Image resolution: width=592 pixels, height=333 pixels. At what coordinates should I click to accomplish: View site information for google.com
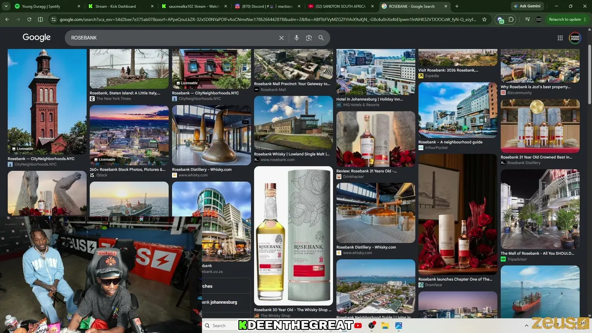(54, 19)
